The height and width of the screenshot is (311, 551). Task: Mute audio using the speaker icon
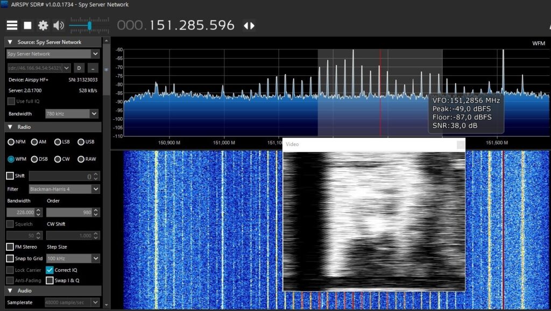coord(58,25)
